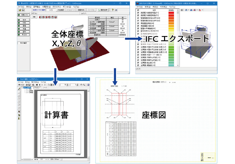Uncheck the last visible rebar row checkbox

[x=138, y=65]
